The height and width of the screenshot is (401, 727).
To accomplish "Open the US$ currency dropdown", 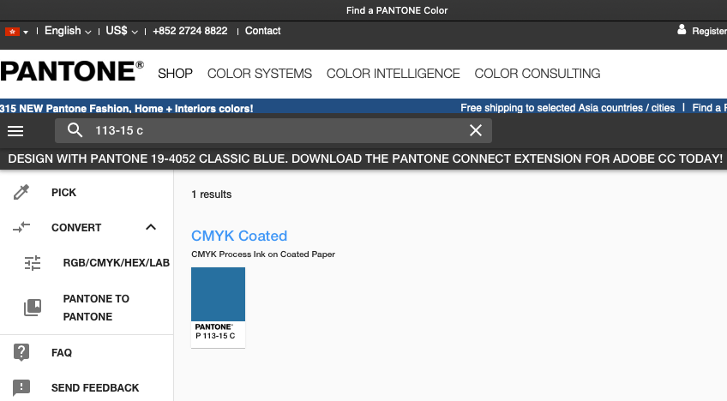I will pyautogui.click(x=122, y=31).
